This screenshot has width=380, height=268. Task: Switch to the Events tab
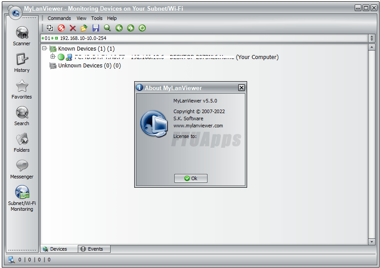coord(94,249)
